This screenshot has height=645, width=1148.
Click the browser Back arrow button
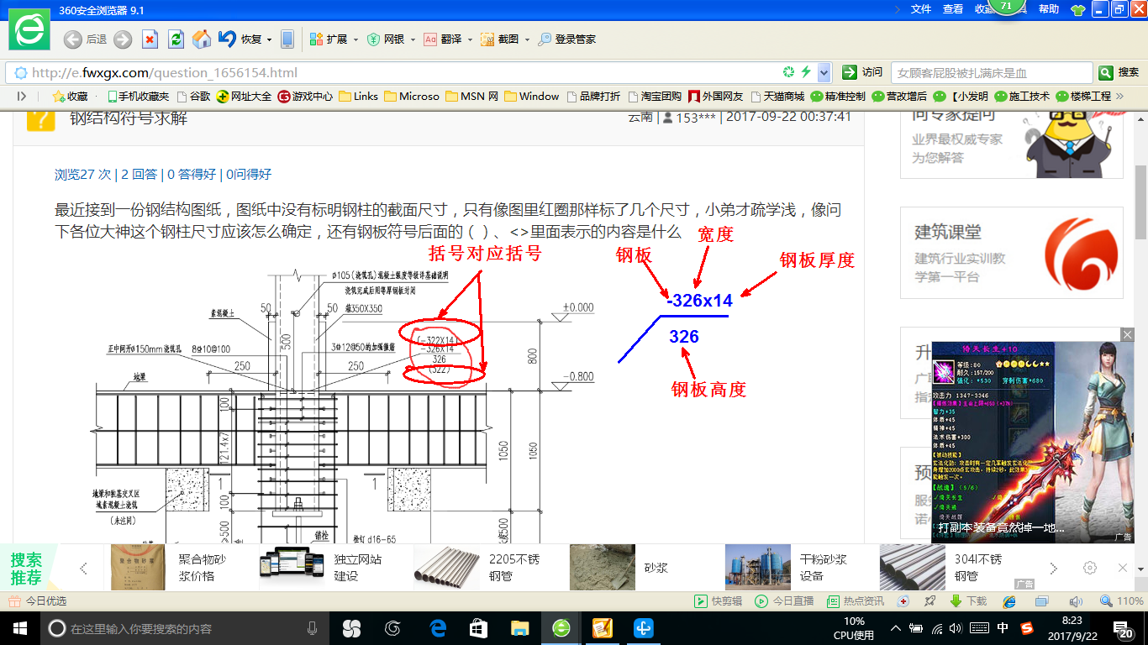[72, 39]
